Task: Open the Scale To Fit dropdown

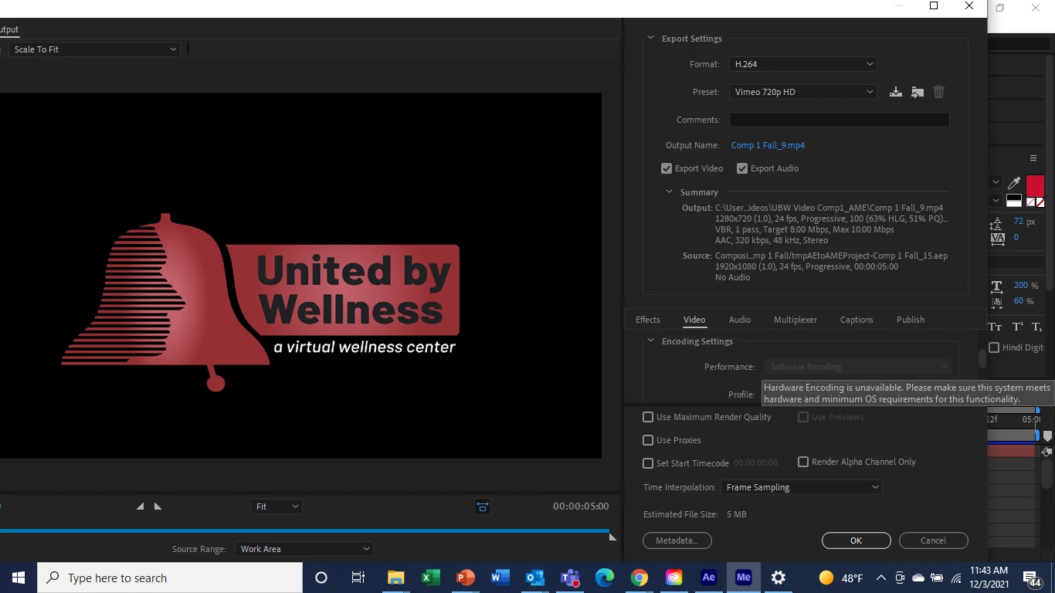Action: point(95,49)
